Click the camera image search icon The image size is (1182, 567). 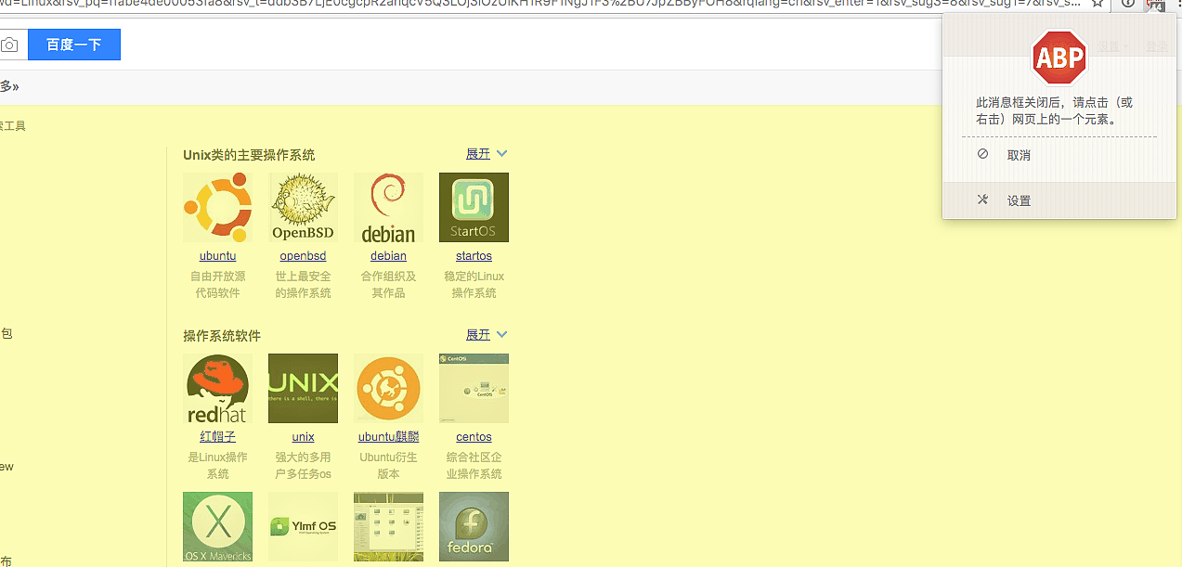click(x=9, y=45)
